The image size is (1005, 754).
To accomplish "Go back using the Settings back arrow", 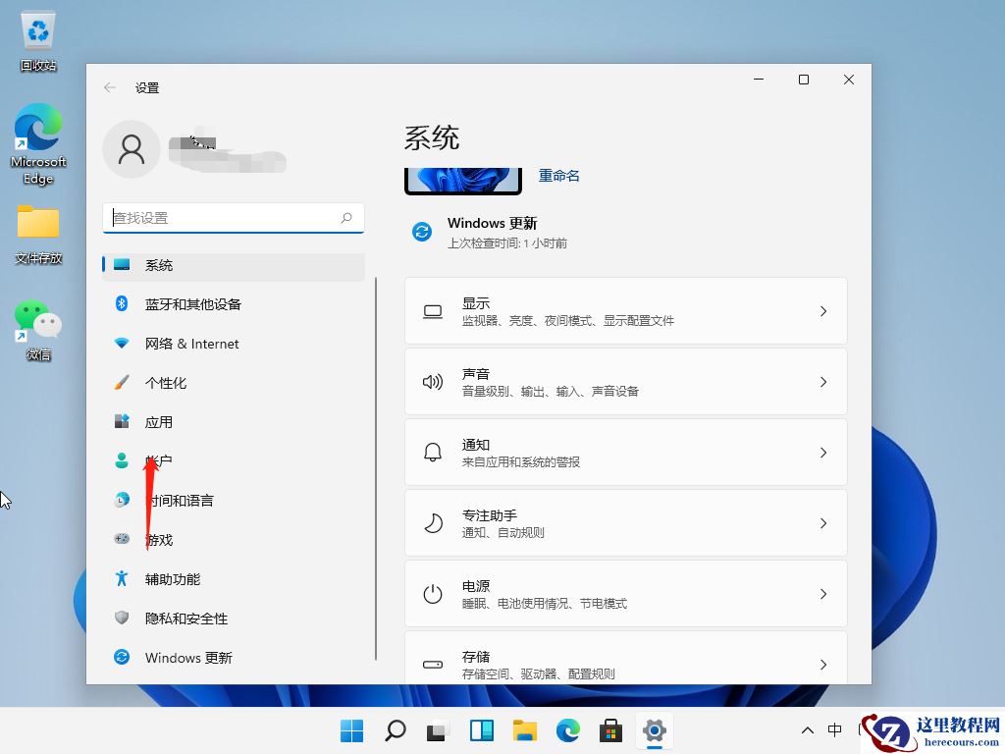I will pyautogui.click(x=109, y=87).
